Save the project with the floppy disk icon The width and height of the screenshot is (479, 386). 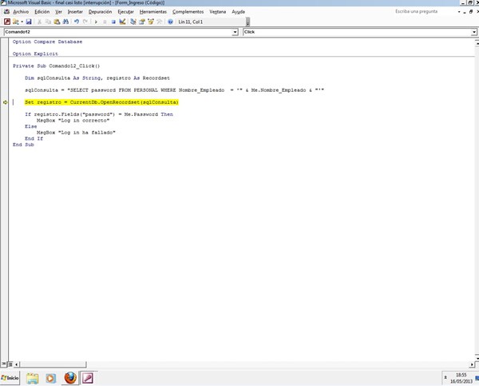pyautogui.click(x=29, y=22)
